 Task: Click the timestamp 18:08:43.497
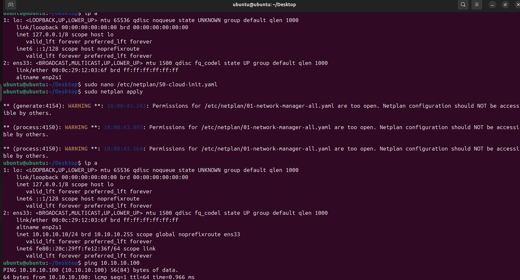click(123, 127)
